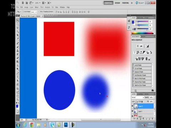Toggle lock image pixels brush icon
The width and height of the screenshot is (171, 128).
(x=138, y=102)
